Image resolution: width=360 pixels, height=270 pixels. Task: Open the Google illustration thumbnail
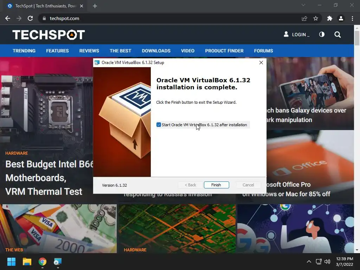[295, 229]
